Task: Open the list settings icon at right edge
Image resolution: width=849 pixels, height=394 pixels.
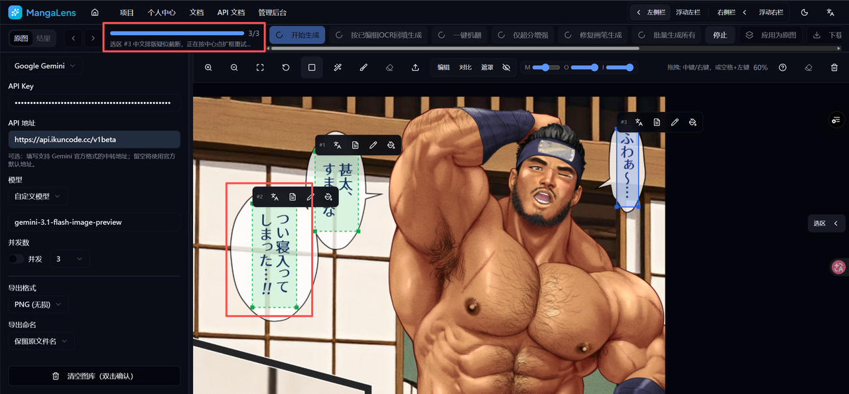Action: tap(836, 120)
